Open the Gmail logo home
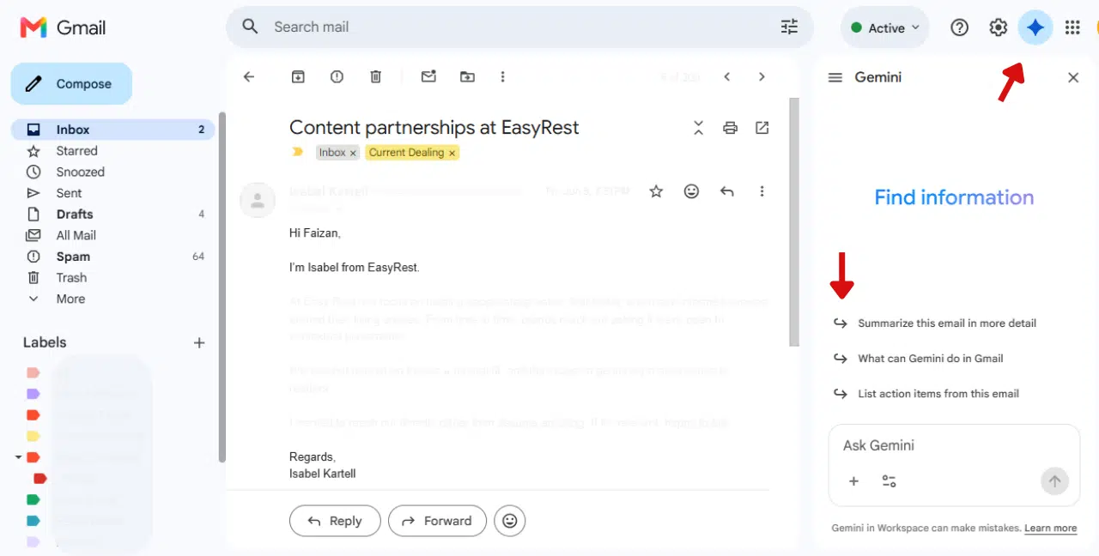The height and width of the screenshot is (556, 1099). point(63,27)
